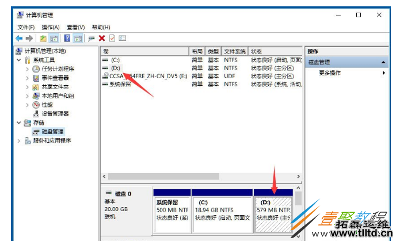
Task: Select 性能 in the tree
Action: [47, 105]
